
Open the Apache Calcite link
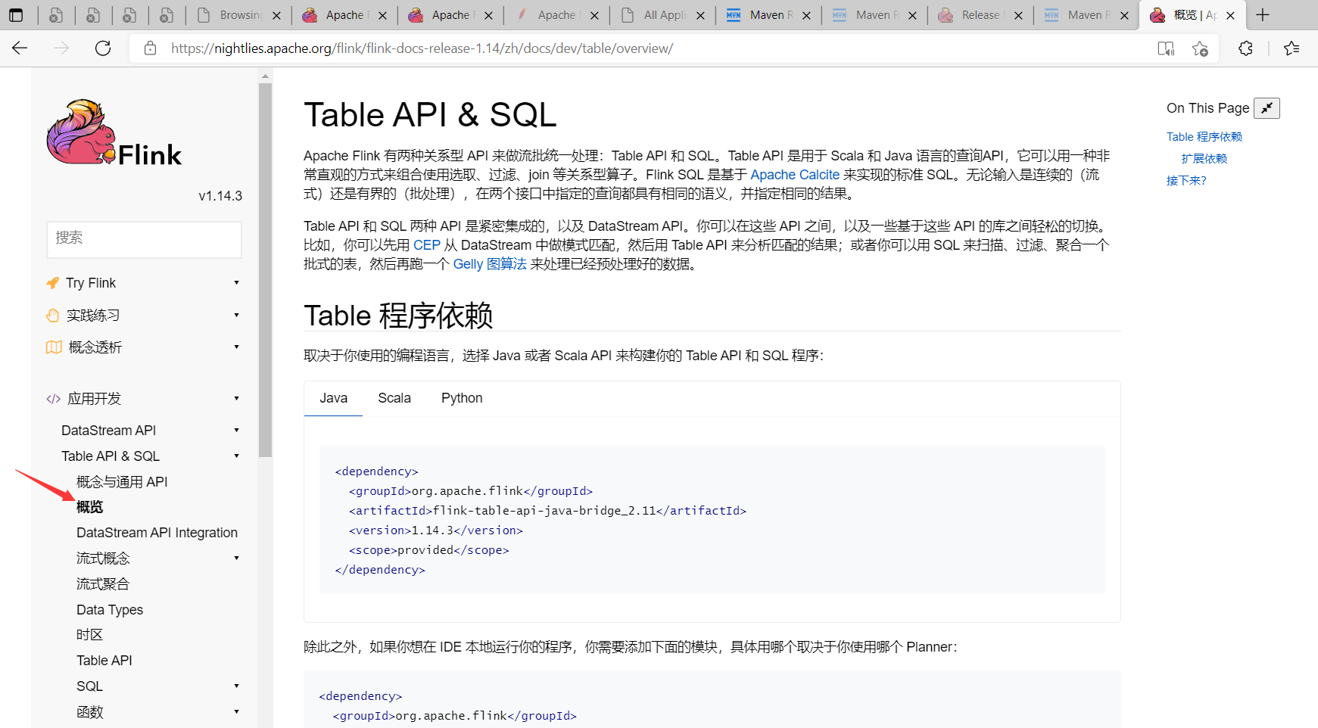[x=795, y=175]
